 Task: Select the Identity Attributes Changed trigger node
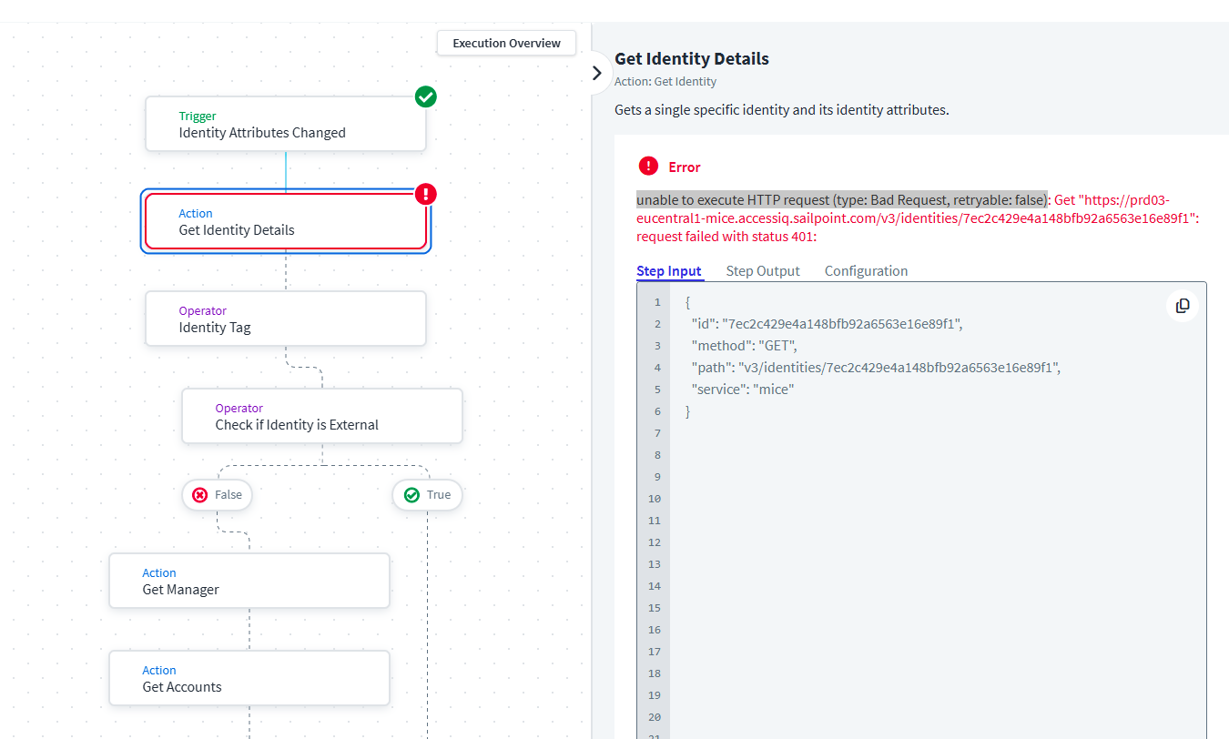pyautogui.click(x=286, y=124)
